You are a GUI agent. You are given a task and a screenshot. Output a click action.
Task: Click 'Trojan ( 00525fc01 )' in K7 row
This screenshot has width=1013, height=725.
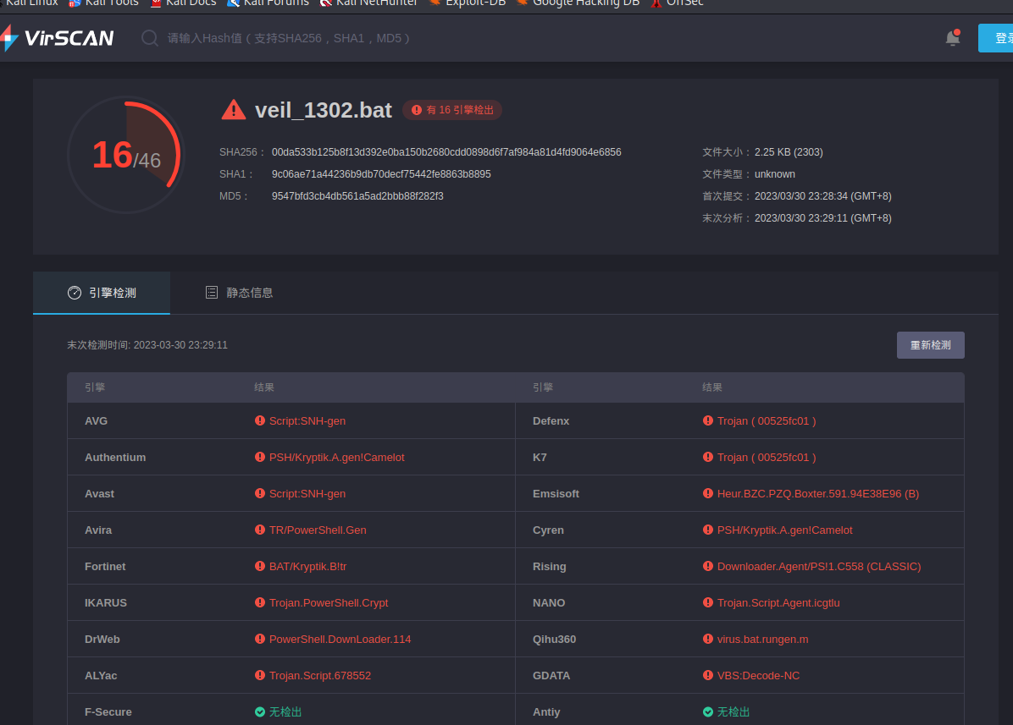pyautogui.click(x=767, y=458)
